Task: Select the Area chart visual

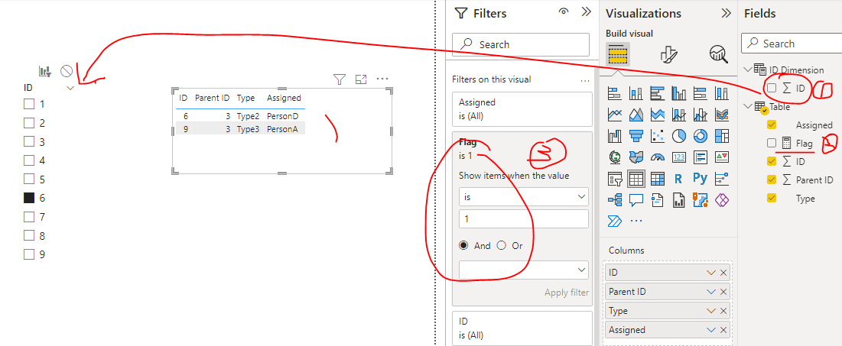Action: [636, 115]
